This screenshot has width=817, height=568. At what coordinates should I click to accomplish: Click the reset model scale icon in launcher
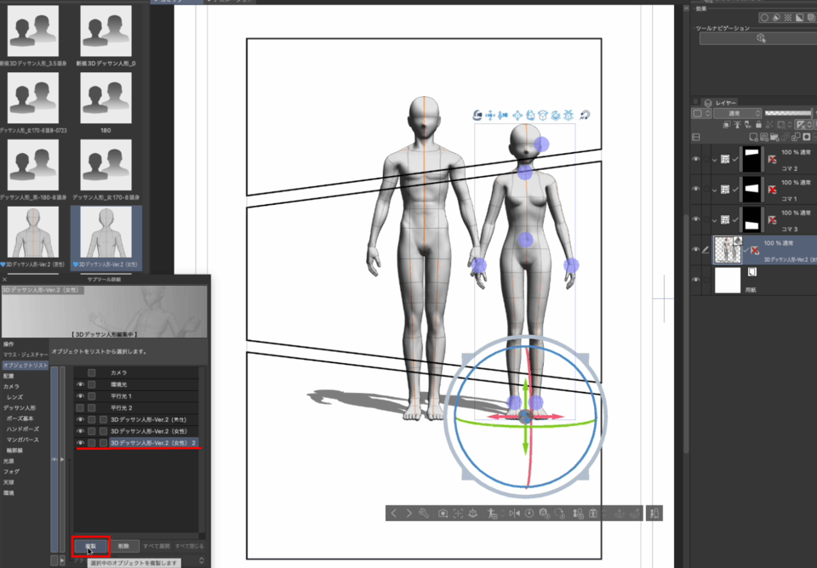point(545,514)
